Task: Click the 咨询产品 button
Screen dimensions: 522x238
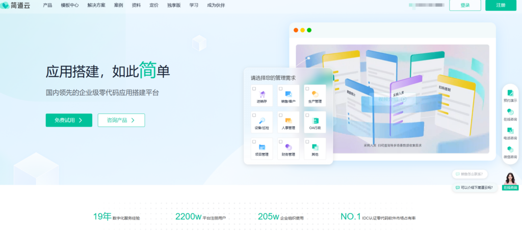Action: pos(121,120)
